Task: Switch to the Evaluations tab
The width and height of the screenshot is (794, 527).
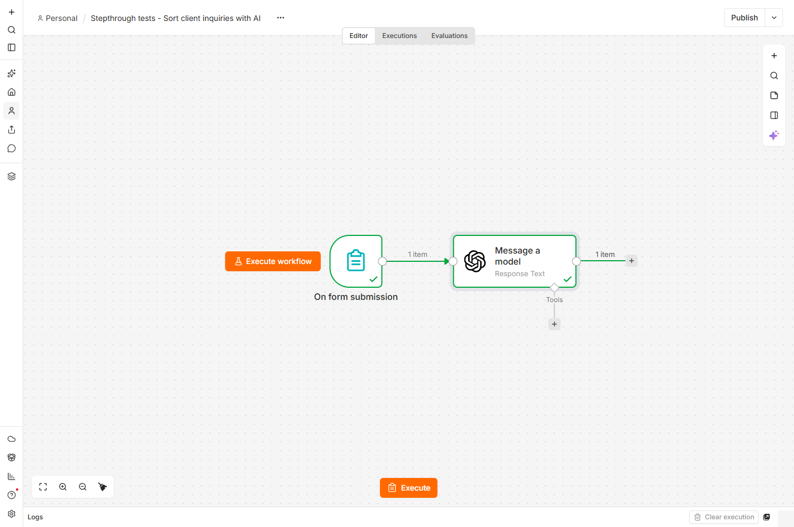Action: (449, 36)
